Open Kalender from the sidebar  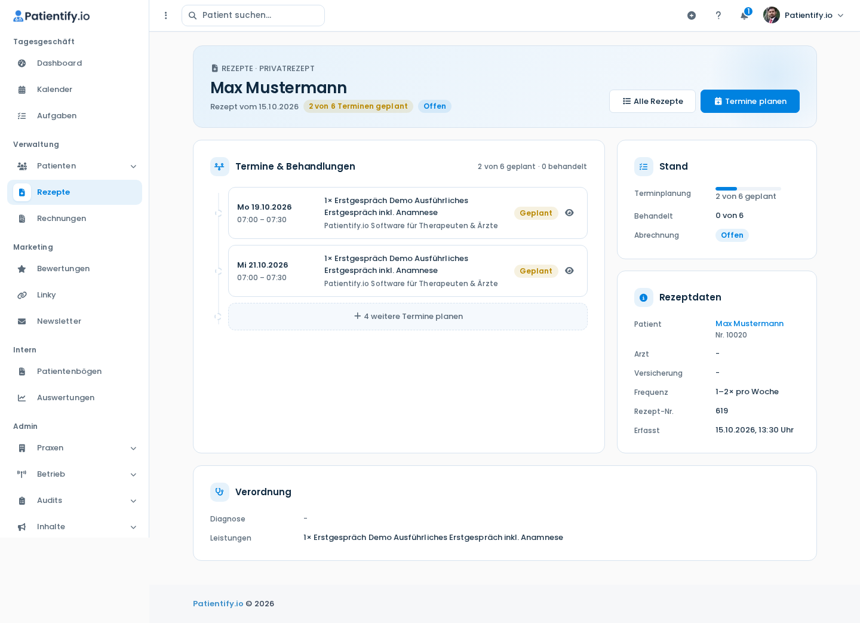pyautogui.click(x=75, y=90)
